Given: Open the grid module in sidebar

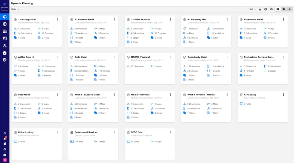Looking at the screenshot, I should coord(5,31).
